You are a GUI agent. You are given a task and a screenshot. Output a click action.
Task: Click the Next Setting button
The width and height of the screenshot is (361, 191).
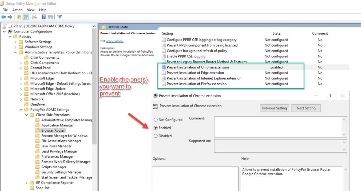pyautogui.click(x=306, y=108)
